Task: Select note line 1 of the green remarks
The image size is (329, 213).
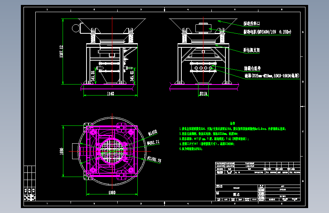Action: pyautogui.click(x=233, y=129)
